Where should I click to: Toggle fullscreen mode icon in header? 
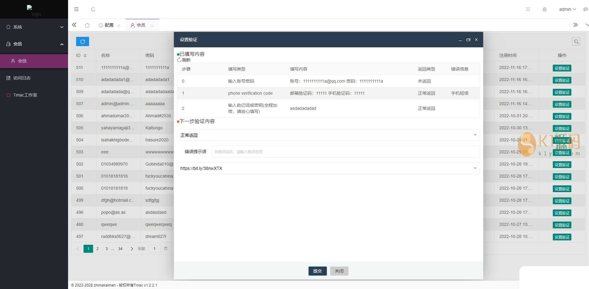point(528,9)
